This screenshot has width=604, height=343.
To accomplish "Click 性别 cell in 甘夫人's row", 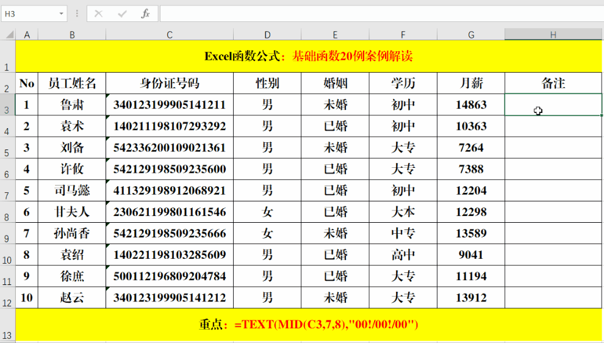I will click(x=267, y=212).
